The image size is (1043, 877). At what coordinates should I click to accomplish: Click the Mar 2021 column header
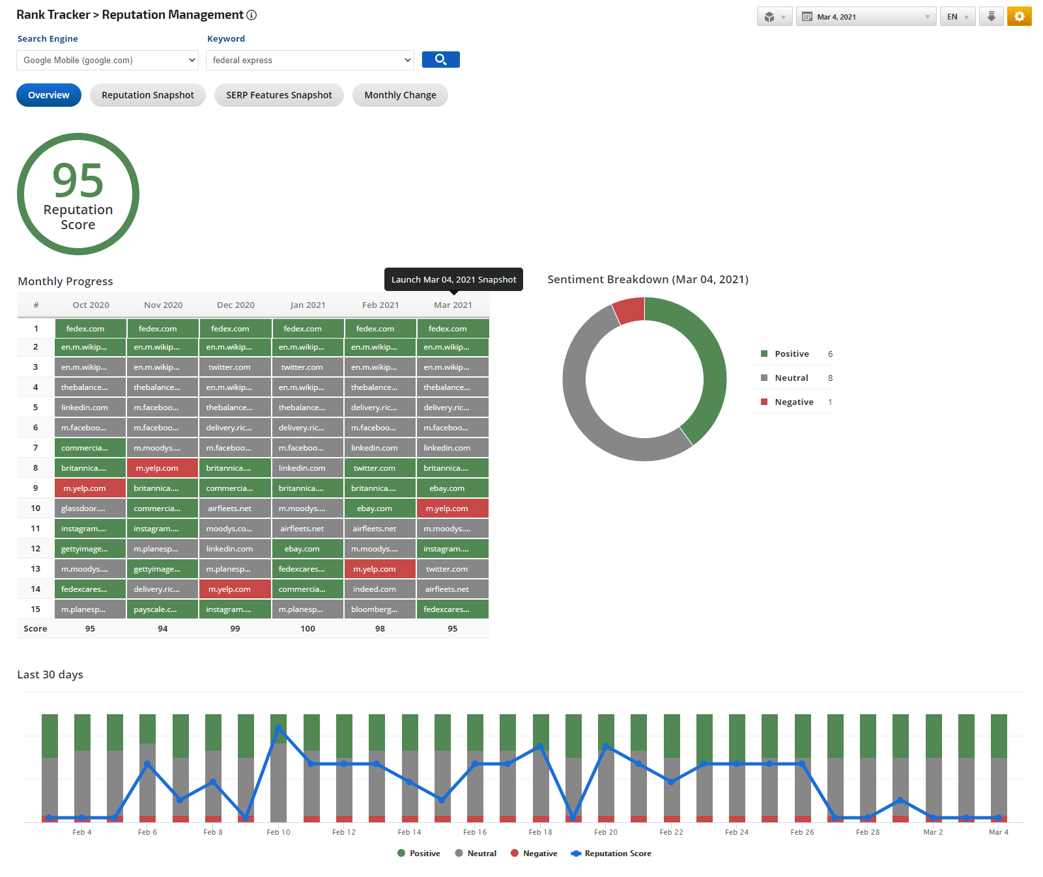[453, 305]
